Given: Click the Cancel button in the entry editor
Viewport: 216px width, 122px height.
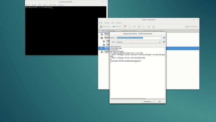Looking at the screenshot, I should click(147, 102).
